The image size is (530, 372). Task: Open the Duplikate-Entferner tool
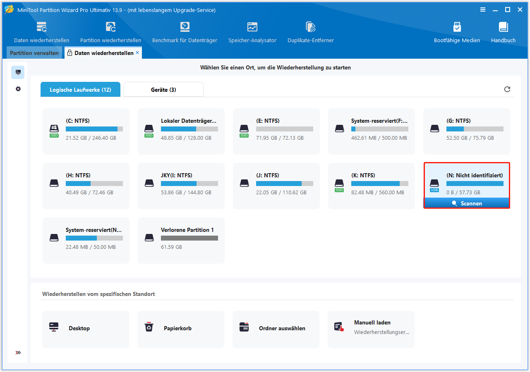coord(310,32)
